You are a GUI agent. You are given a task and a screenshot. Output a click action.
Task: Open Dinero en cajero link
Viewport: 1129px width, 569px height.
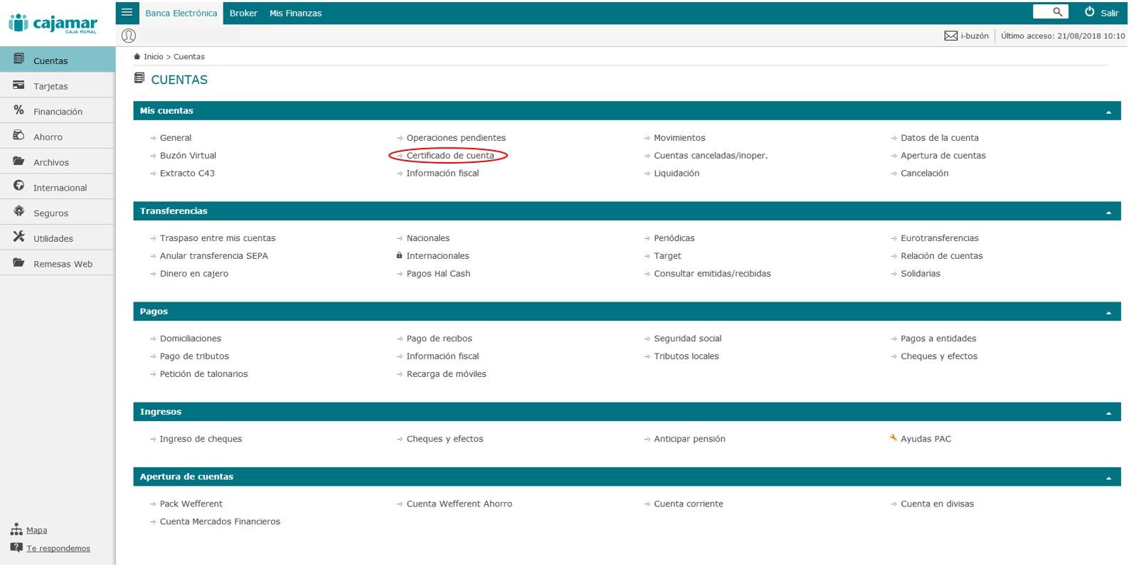[194, 274]
